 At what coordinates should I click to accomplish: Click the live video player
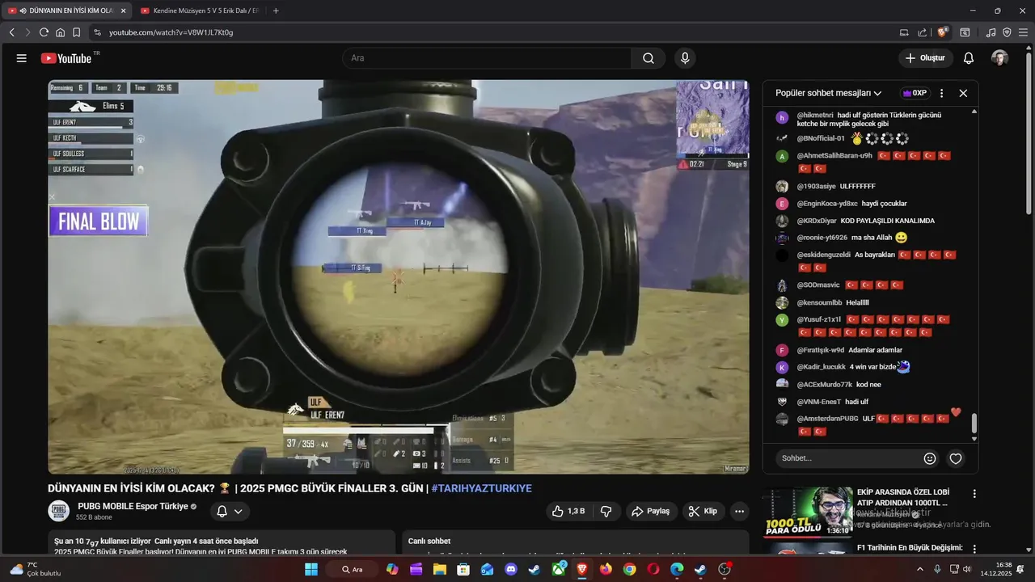tap(399, 276)
